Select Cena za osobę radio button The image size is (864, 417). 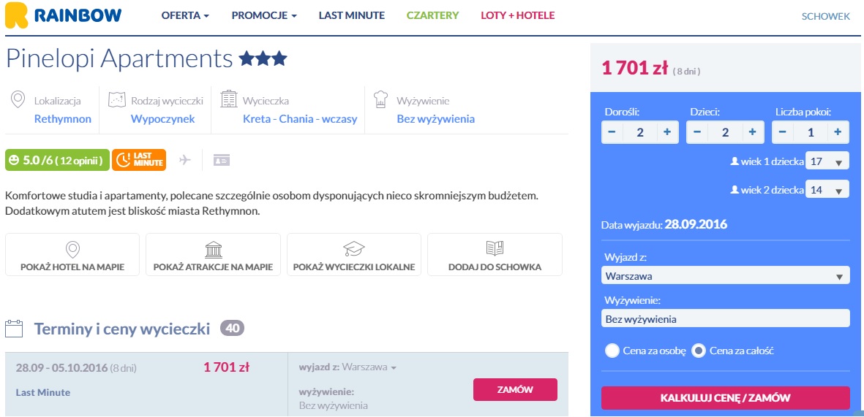point(612,351)
